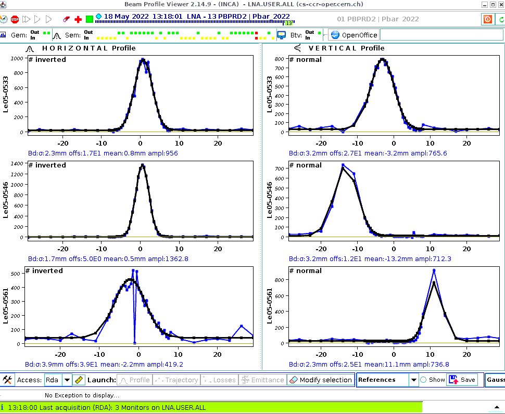Click the red STOP acquisition icon
Screen dimensions: 505x414
(15, 19)
